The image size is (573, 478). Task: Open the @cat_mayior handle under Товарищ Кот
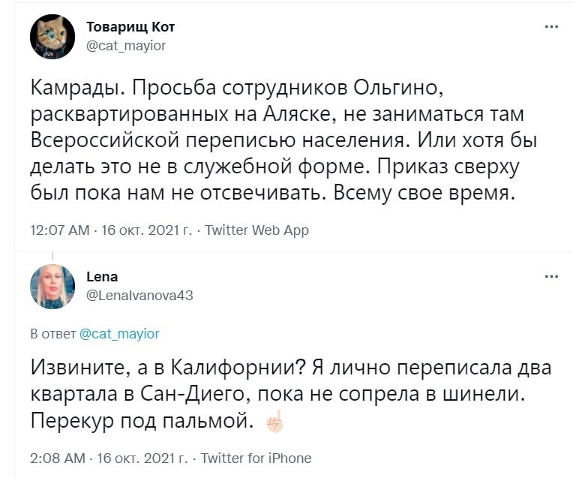click(126, 45)
